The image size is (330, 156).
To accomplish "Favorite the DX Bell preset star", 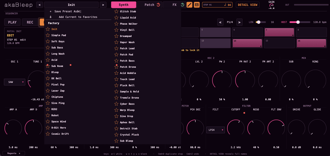I will (x=48, y=78).
